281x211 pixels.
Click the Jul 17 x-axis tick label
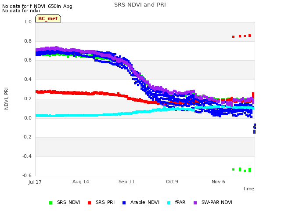pos(35,182)
